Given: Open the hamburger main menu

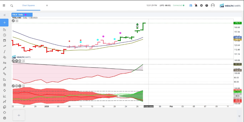Looking at the screenshot, I should [x=4, y=5].
